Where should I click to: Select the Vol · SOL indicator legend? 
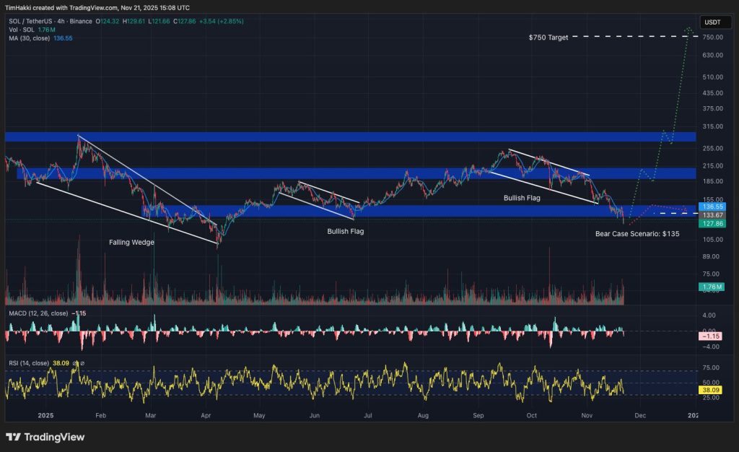[18, 30]
